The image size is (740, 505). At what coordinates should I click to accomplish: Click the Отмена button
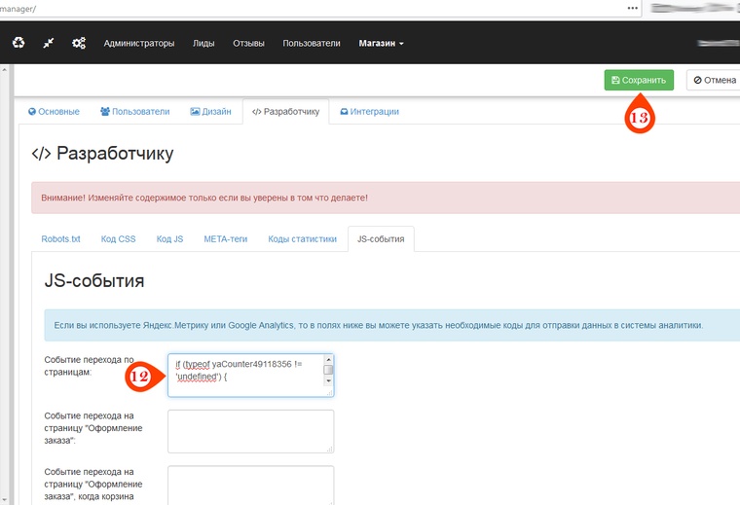pyautogui.click(x=715, y=80)
